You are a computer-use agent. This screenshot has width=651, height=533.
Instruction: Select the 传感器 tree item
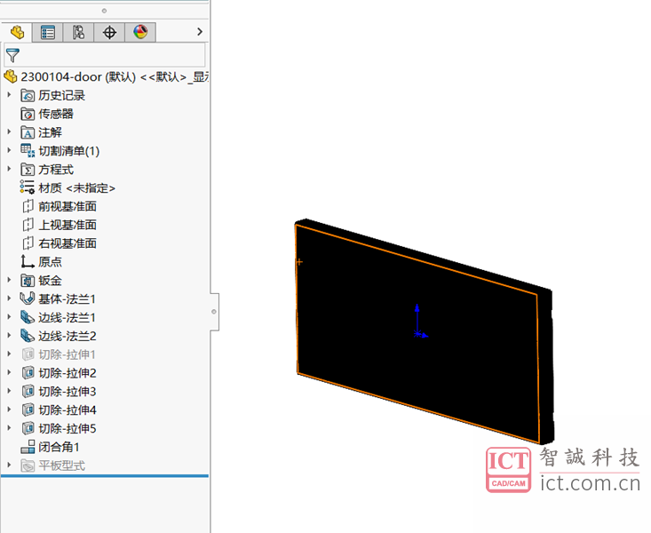pyautogui.click(x=56, y=114)
